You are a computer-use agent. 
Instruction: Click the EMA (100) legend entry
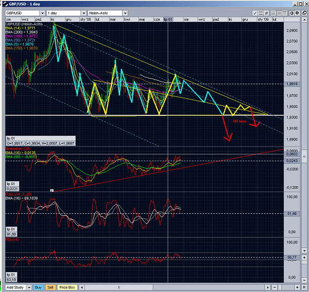(21, 36)
